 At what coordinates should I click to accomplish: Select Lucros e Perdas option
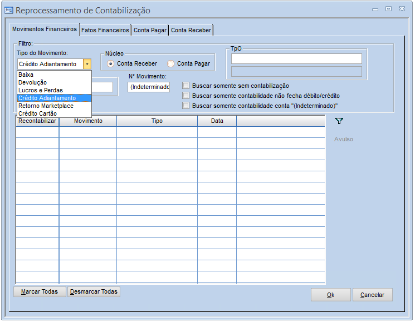pos(40,90)
